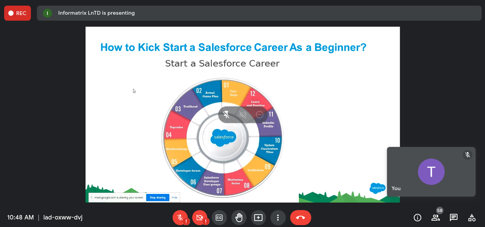Screen dimensions: 485x227
Task: Open the more options three-dot menu
Action: [x=278, y=217]
